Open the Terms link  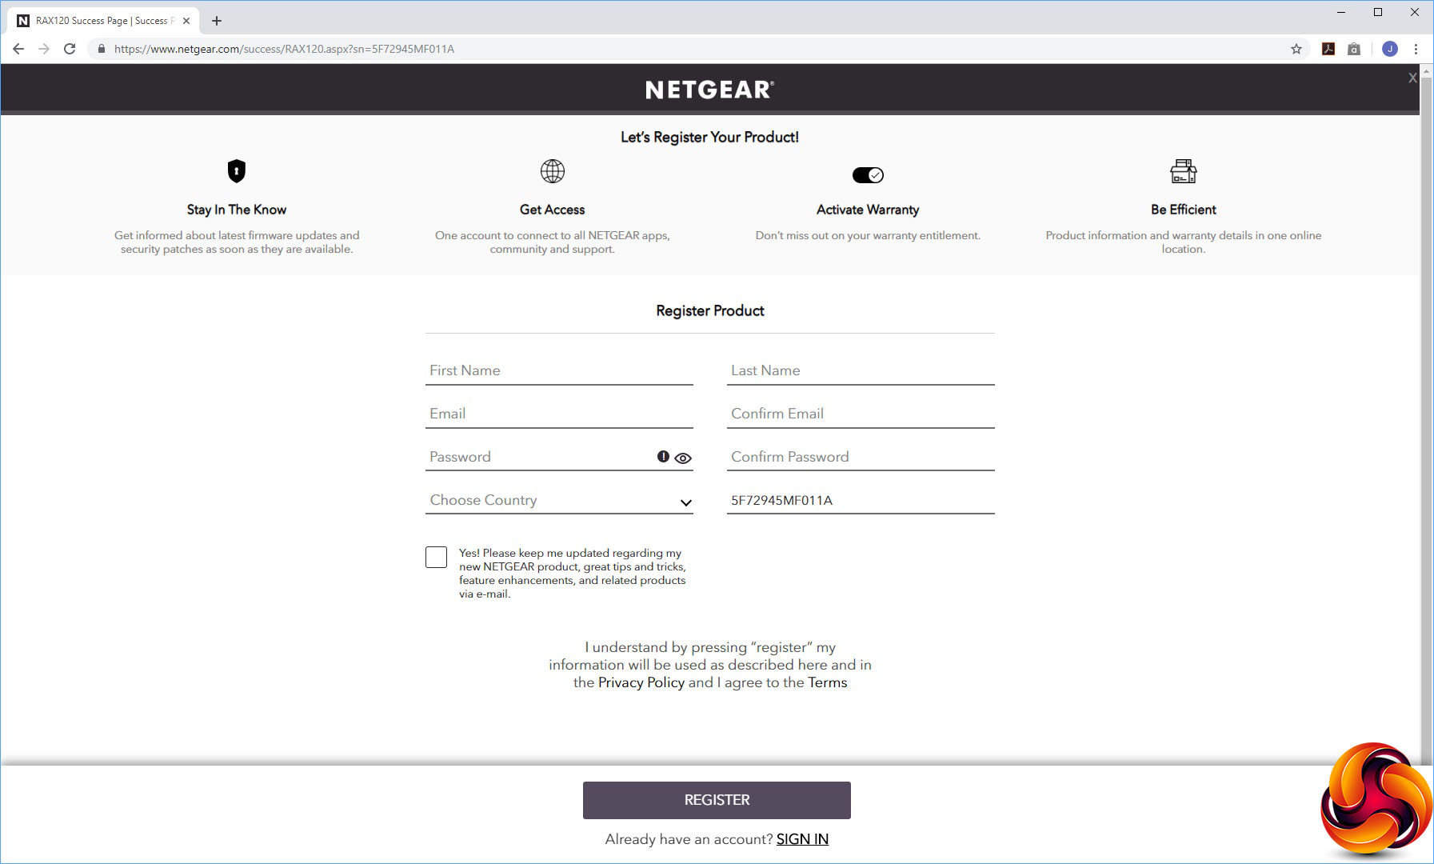point(827,682)
